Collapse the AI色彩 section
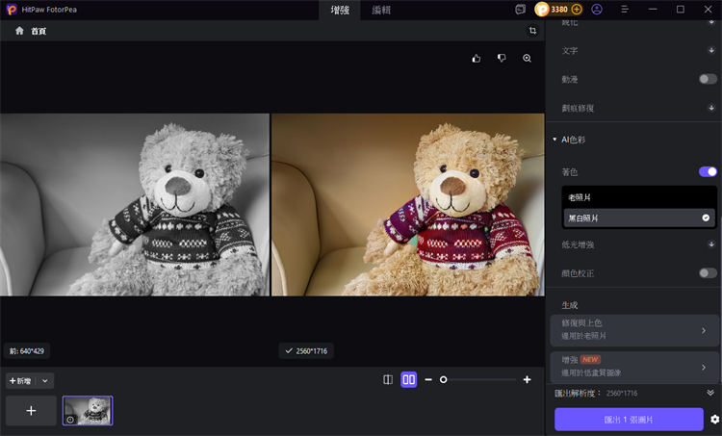722x436 pixels. tap(554, 140)
